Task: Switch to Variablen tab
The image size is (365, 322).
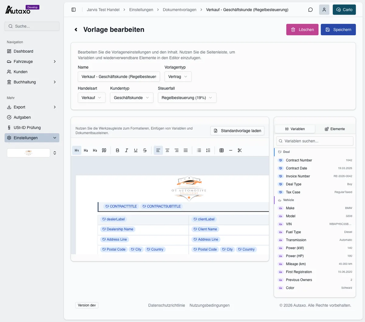Action: click(x=295, y=129)
